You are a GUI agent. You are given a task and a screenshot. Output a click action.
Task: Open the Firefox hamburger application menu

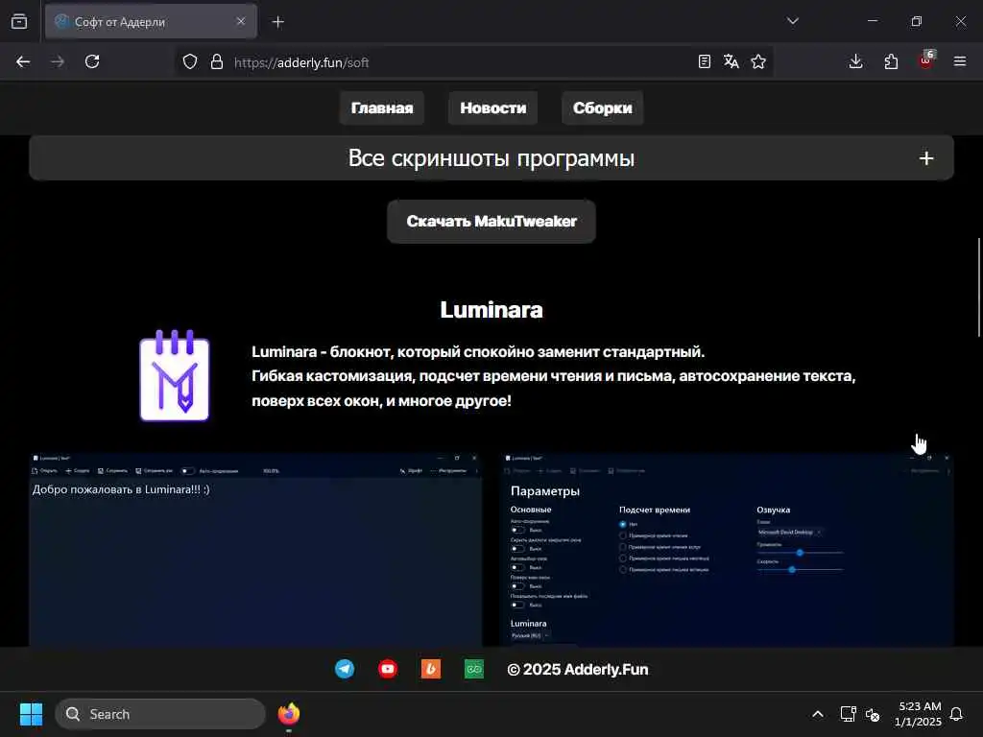[x=960, y=61]
